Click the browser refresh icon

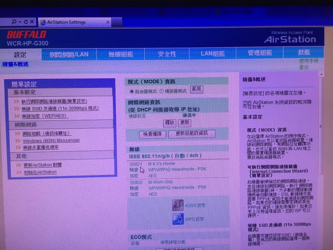(x=26, y=22)
